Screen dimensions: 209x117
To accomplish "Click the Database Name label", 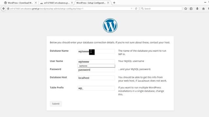I will [x=59, y=51].
